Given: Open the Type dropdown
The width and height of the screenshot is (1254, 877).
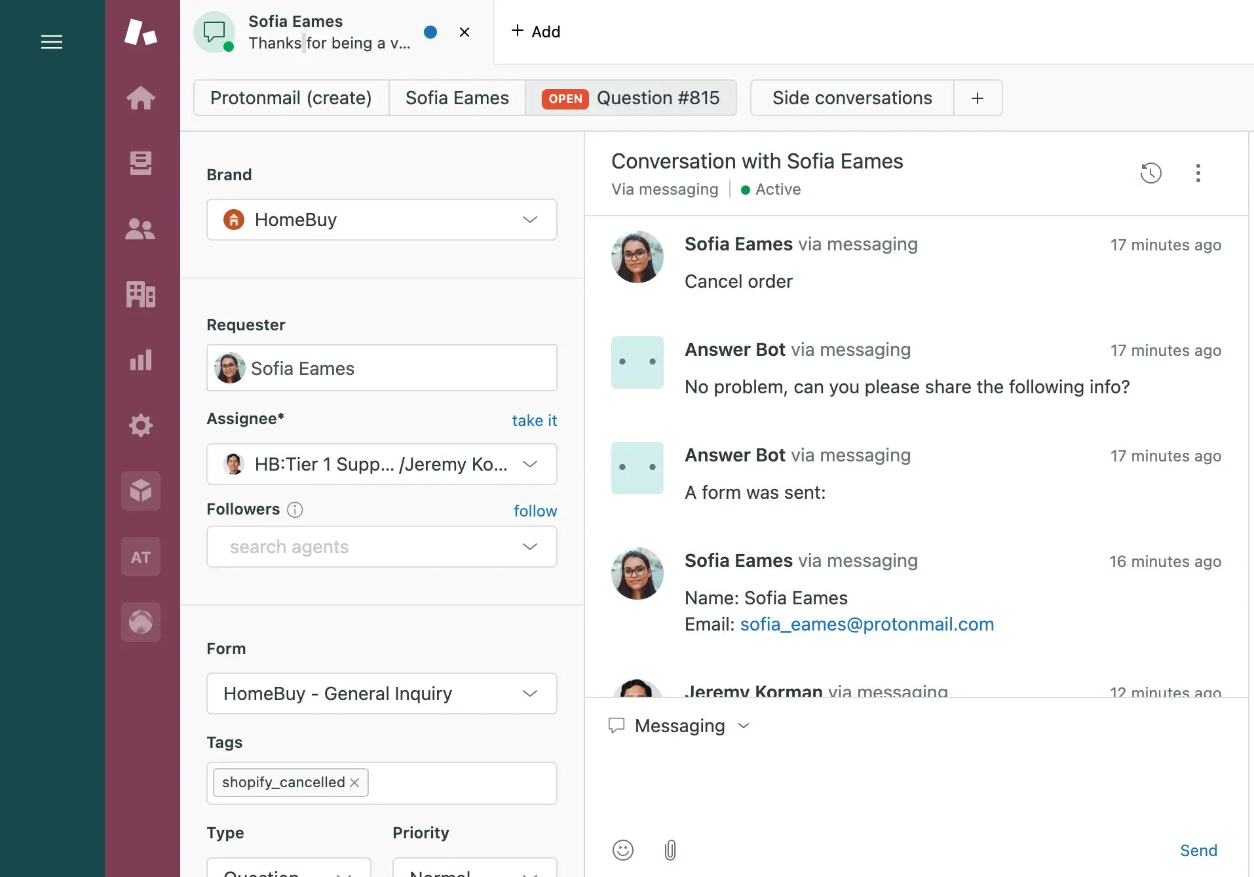Looking at the screenshot, I should coord(289,867).
